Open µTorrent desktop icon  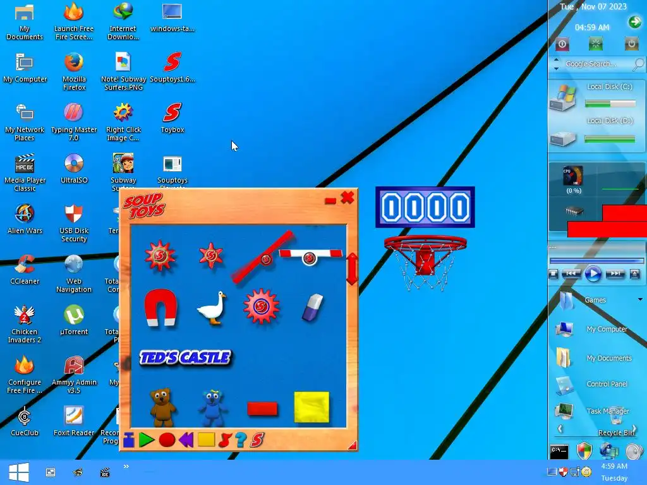point(74,320)
